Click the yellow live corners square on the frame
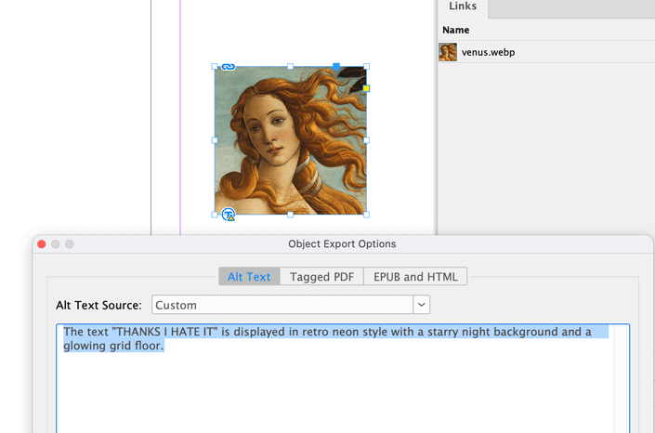Screen dimensions: 655x433 point(366,88)
